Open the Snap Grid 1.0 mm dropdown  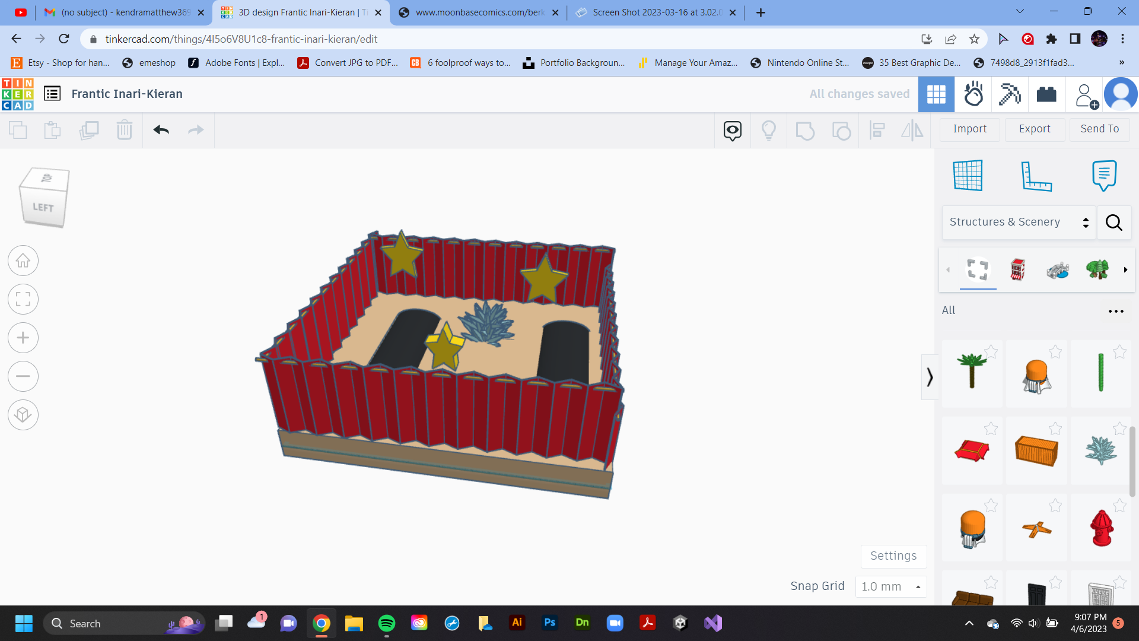coord(891,586)
